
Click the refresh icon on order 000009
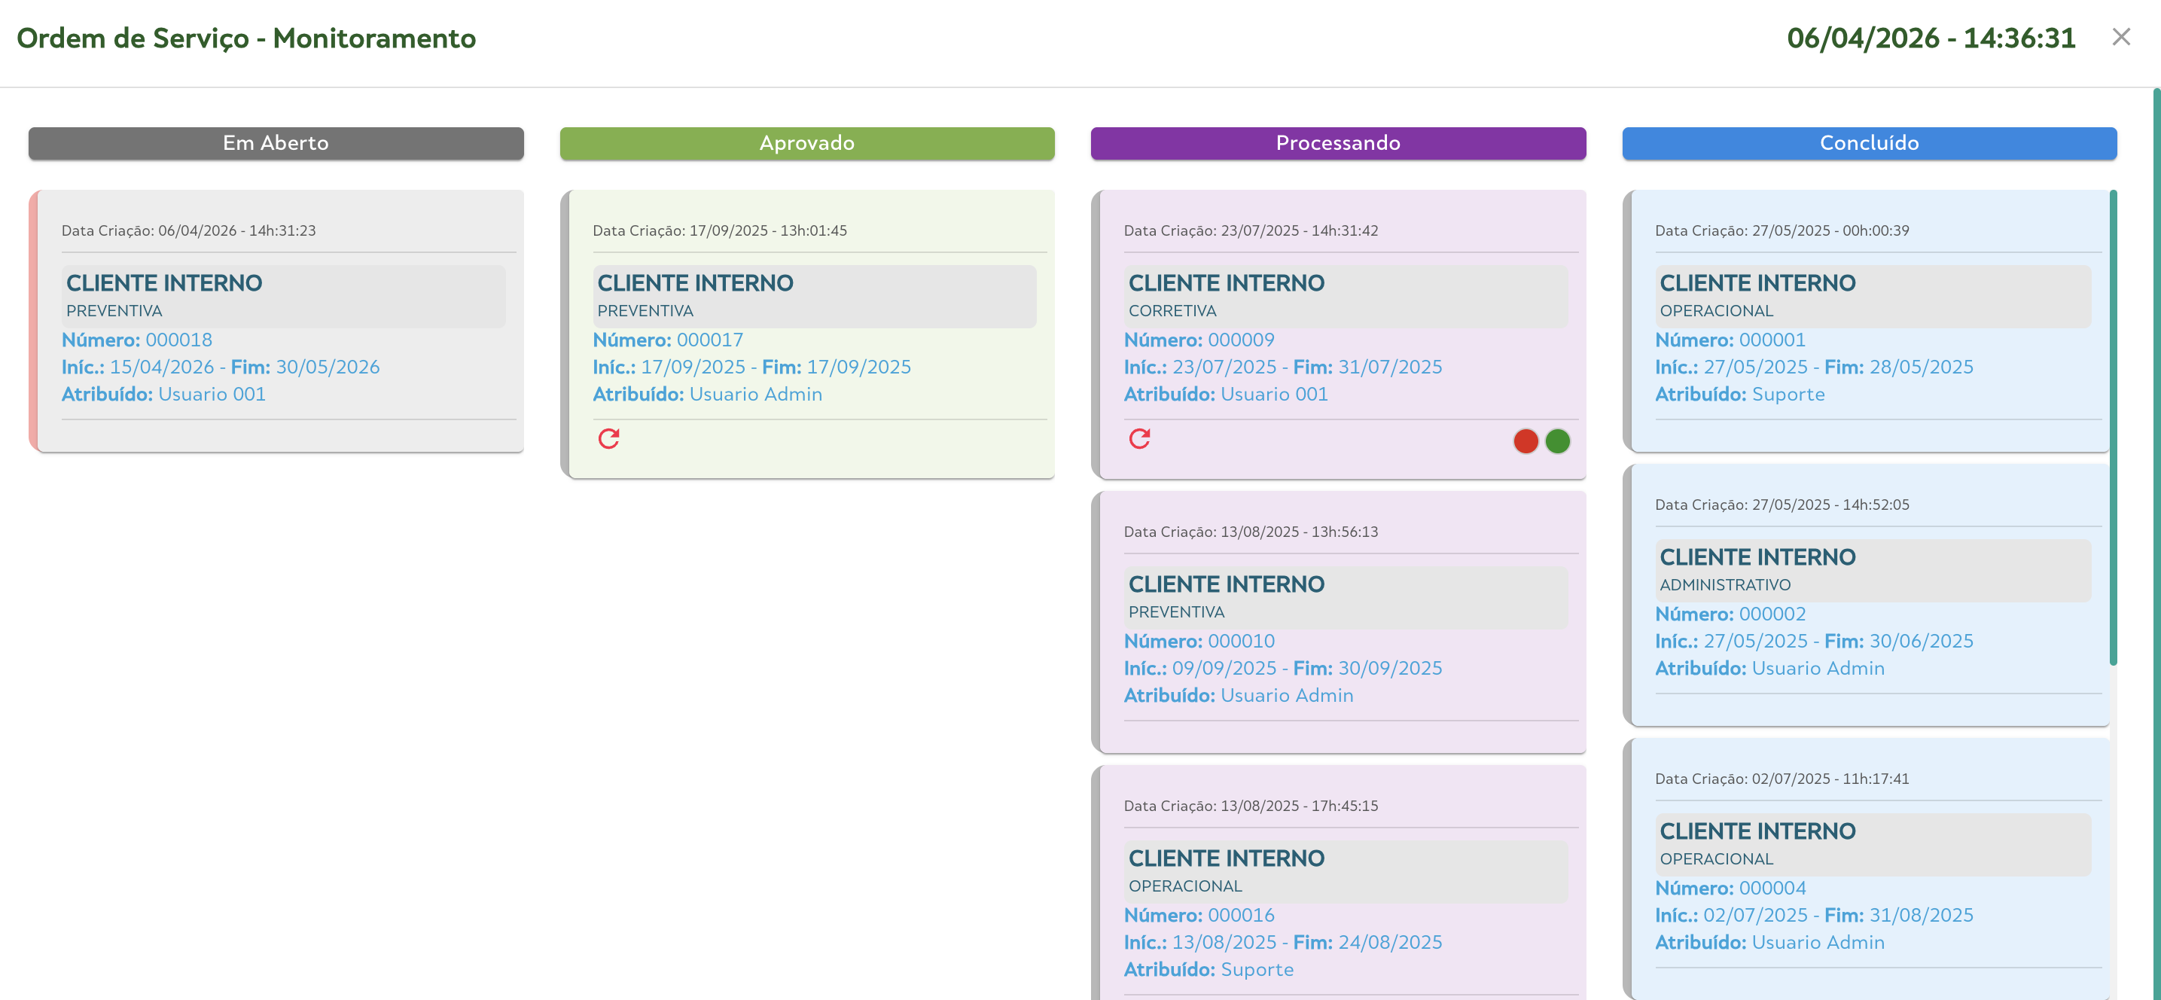[1139, 438]
